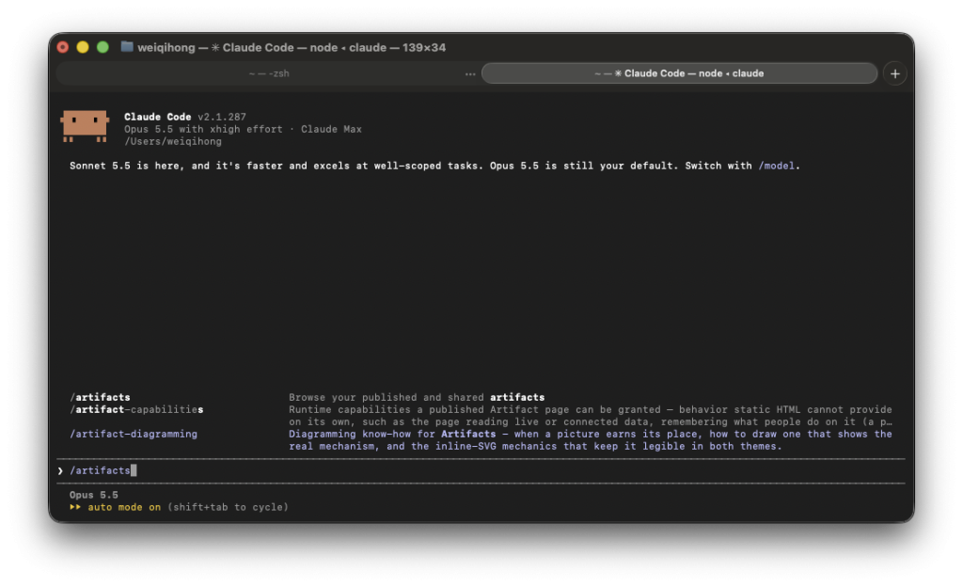The width and height of the screenshot is (963, 587).
Task: Click the folder icon in the title bar
Action: [x=127, y=47]
